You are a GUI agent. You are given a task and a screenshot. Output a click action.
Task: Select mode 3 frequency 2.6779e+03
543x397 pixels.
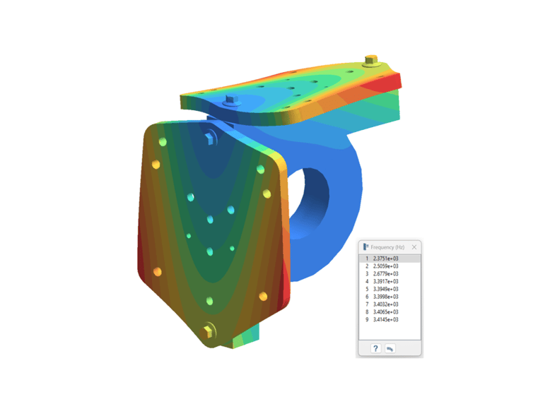[390, 274]
